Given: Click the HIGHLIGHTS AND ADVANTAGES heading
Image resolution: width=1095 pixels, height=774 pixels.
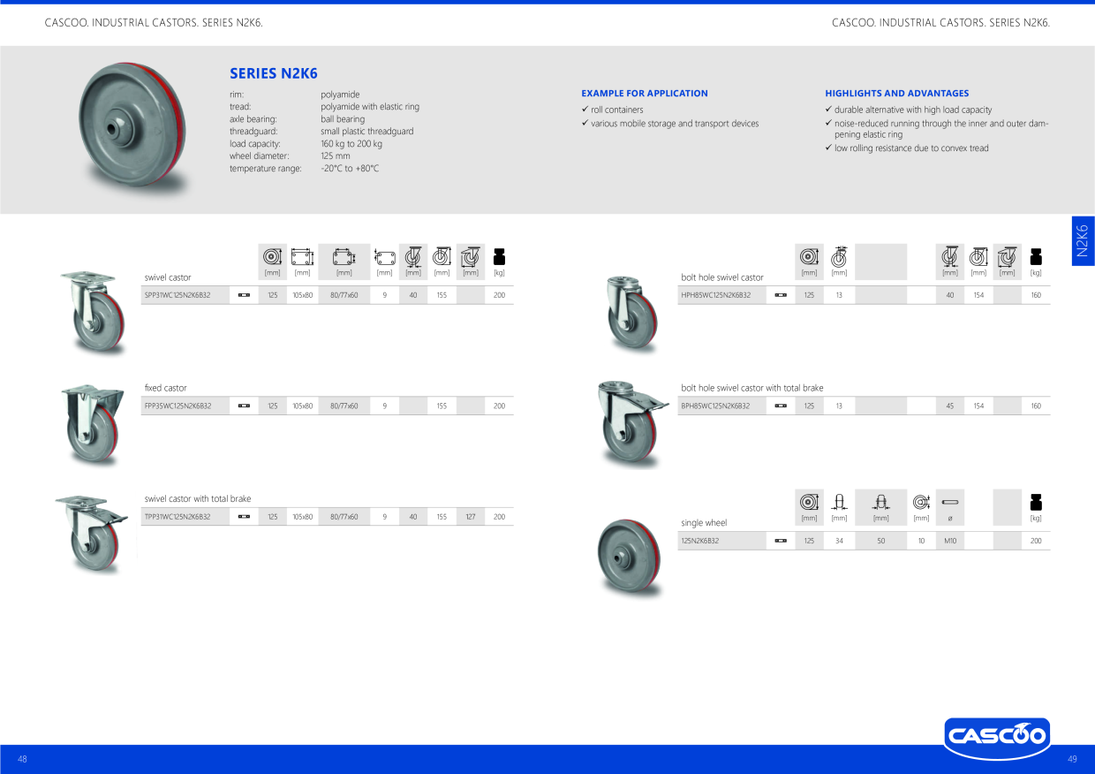Looking at the screenshot, I should tap(897, 93).
